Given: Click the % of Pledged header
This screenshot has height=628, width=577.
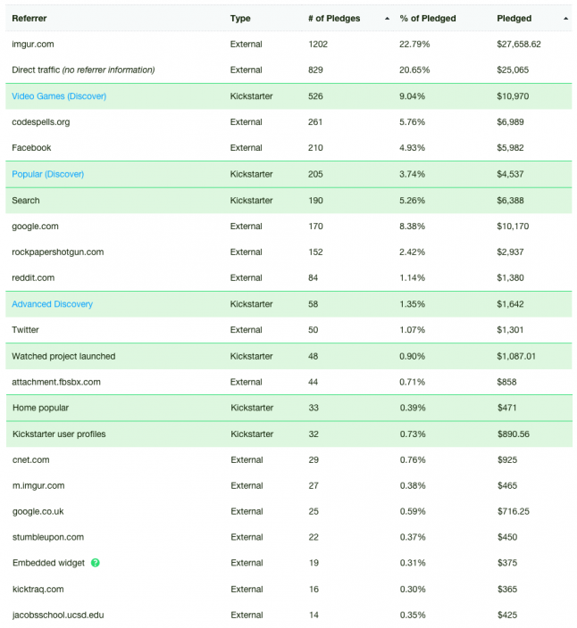Looking at the screenshot, I should [428, 19].
